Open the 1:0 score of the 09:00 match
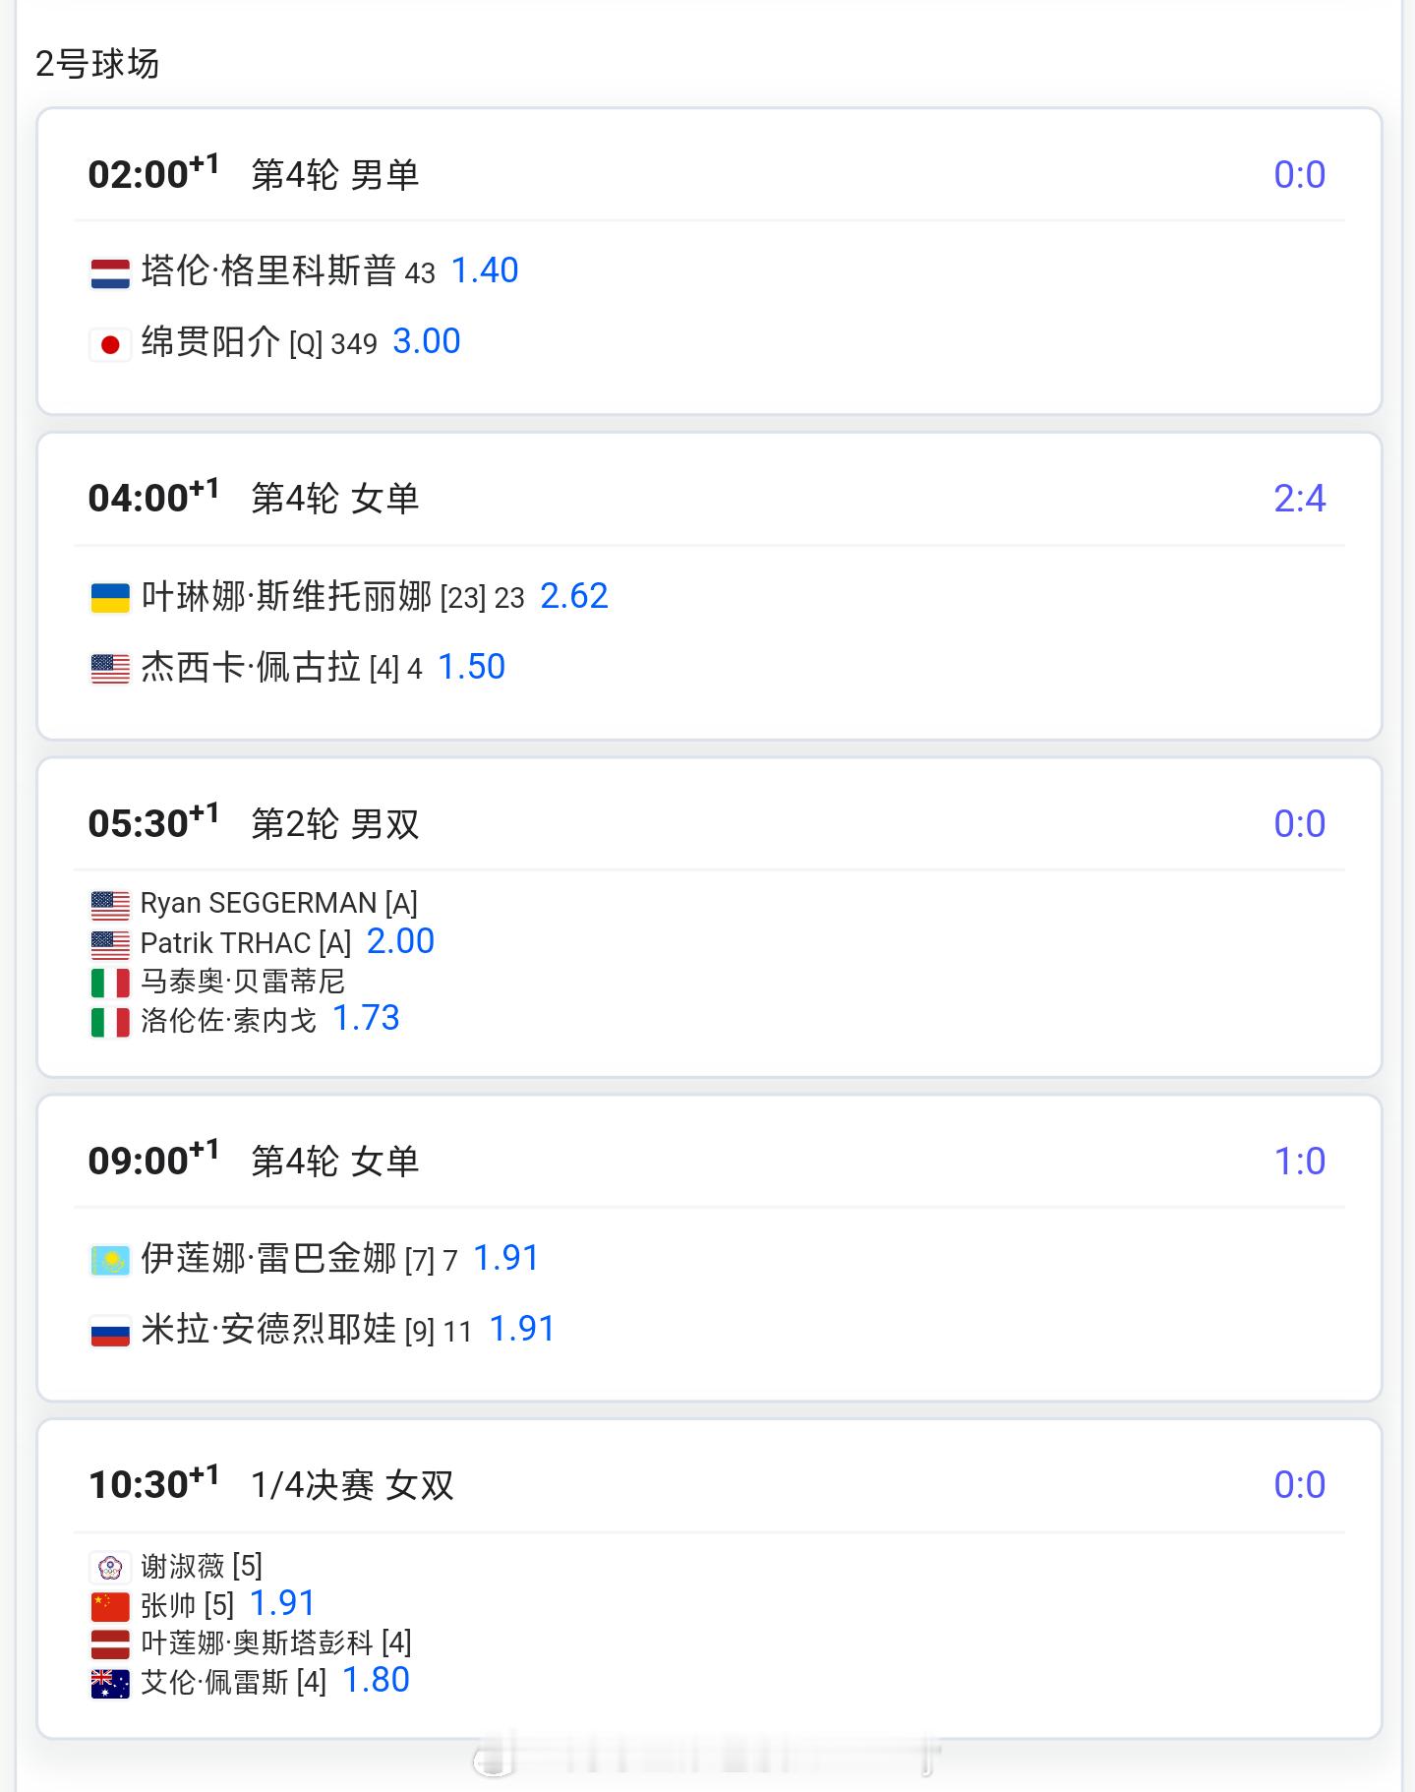1415x1792 pixels. coord(1299,1162)
